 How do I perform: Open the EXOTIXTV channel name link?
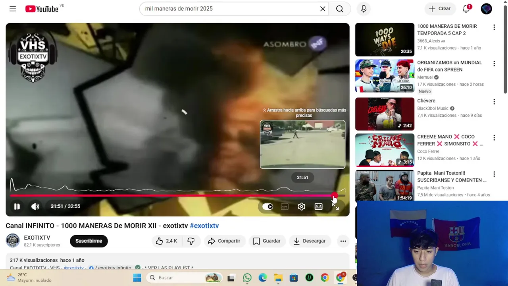point(37,238)
